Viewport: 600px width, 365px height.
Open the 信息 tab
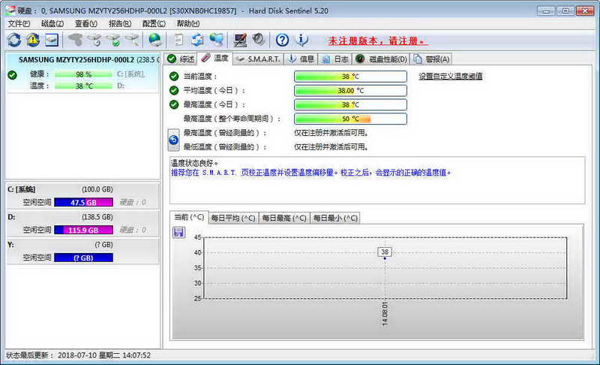click(x=301, y=59)
